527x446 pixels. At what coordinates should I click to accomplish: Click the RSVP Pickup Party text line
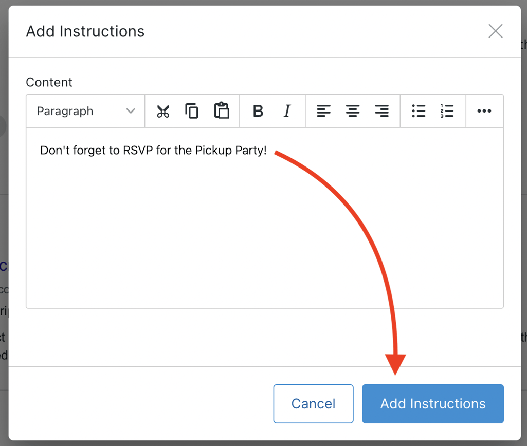click(153, 151)
